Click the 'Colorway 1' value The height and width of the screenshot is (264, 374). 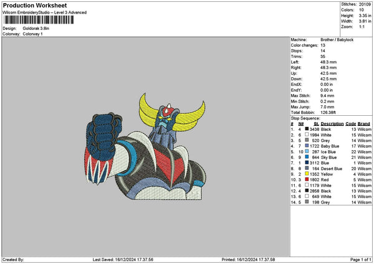pos(32,34)
